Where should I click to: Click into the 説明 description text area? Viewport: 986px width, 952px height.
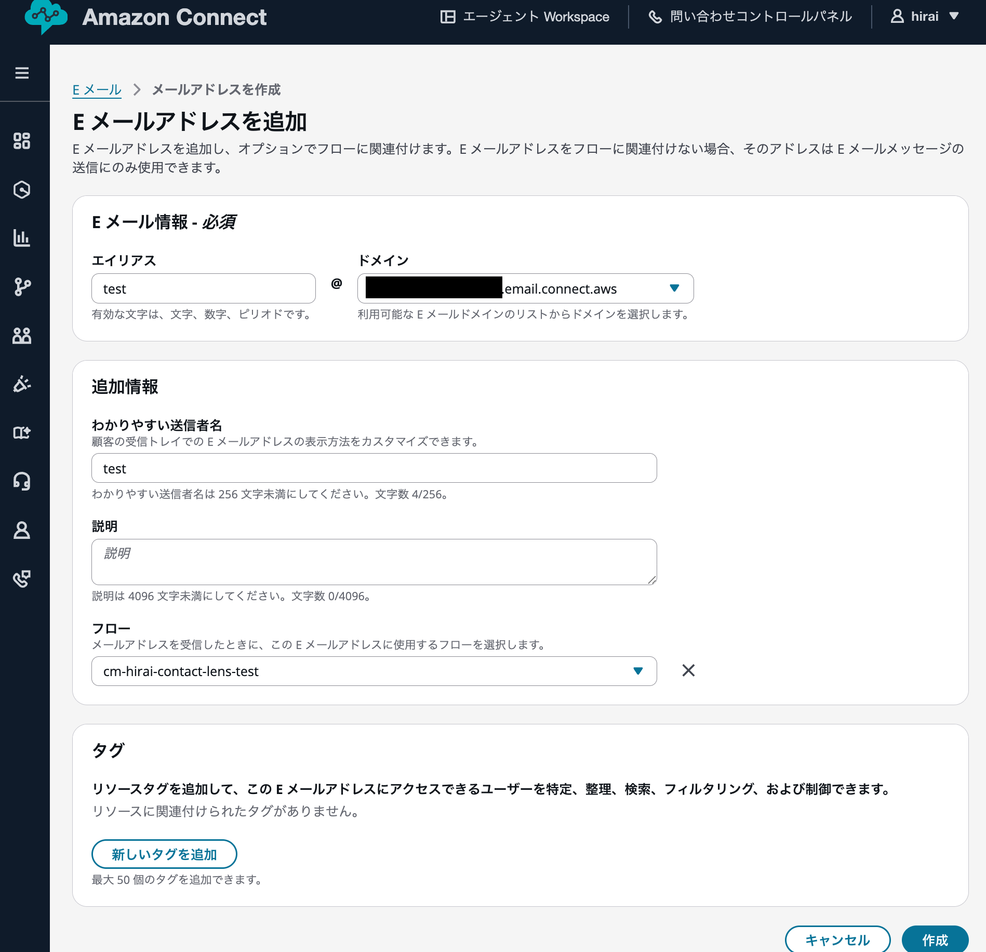tap(374, 562)
